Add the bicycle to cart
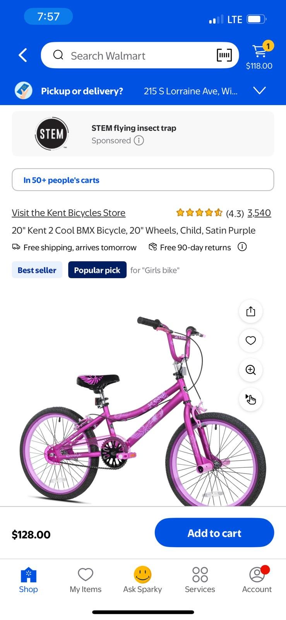The width and height of the screenshot is (286, 620). click(x=214, y=533)
